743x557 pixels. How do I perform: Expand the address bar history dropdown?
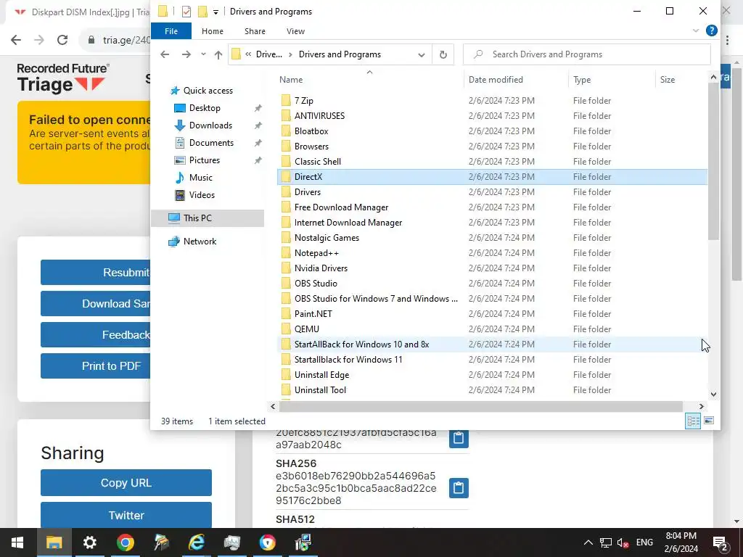tap(422, 54)
